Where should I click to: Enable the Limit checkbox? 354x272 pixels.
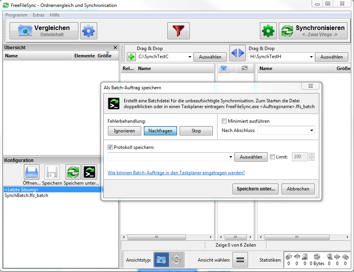(273, 157)
